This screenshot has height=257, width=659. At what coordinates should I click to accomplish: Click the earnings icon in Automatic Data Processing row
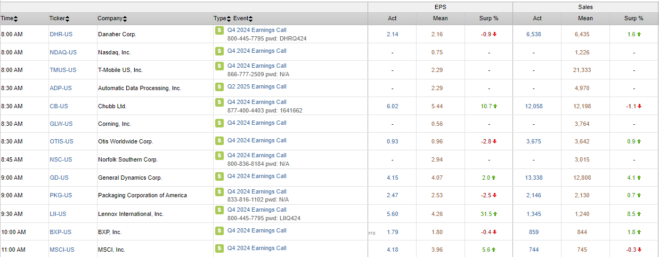pos(219,87)
